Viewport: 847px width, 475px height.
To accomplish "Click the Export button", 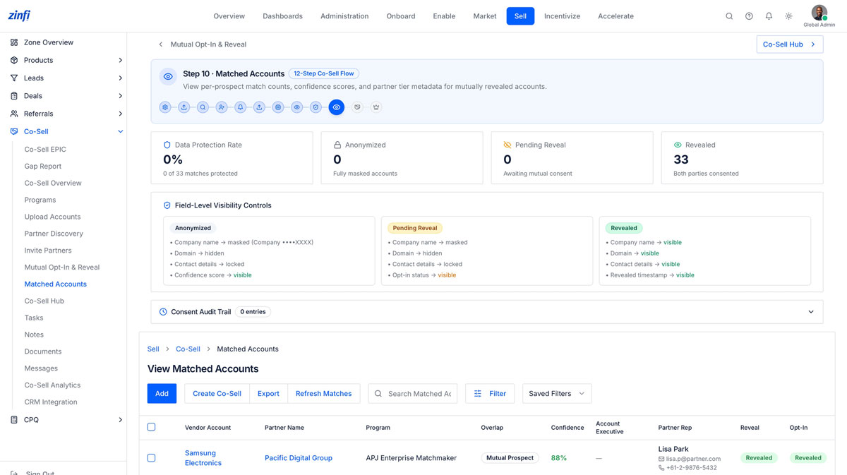I will click(268, 394).
